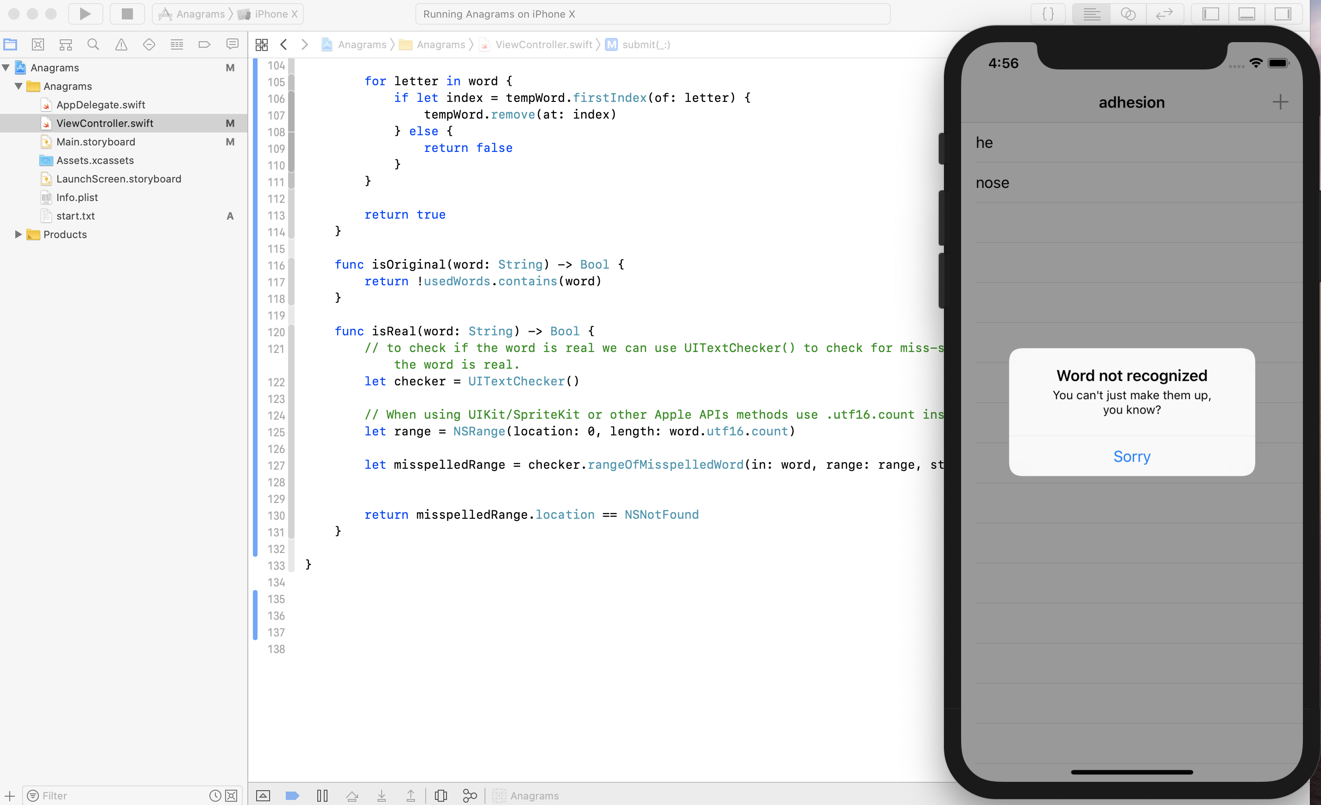Tap the plus button beside adhesion
Viewport: 1321px width, 805px height.
pos(1280,102)
